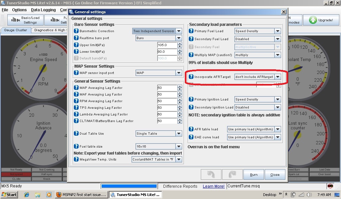This screenshot has height=199, width=341.
Task: Expand Barometric Correction dropdown
Action: pyautogui.click(x=179, y=31)
